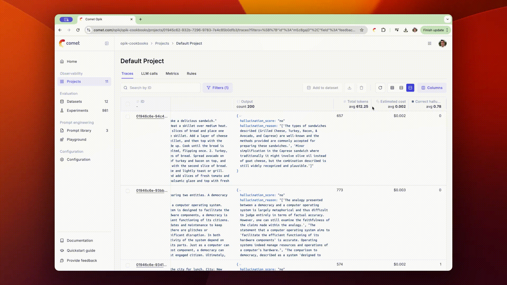Open the Metrics tab

(x=172, y=74)
